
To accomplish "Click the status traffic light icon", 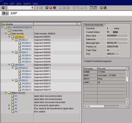I will (115, 32).
